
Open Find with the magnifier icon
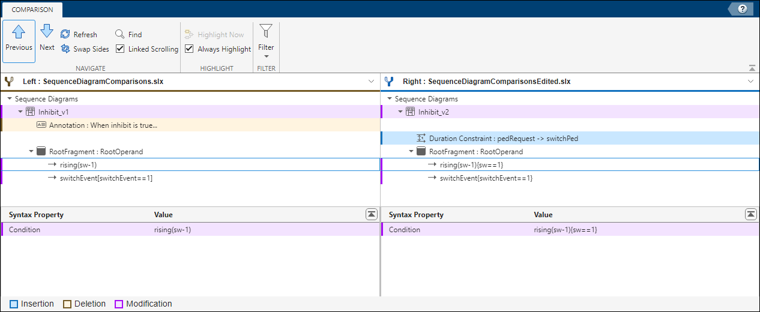119,34
